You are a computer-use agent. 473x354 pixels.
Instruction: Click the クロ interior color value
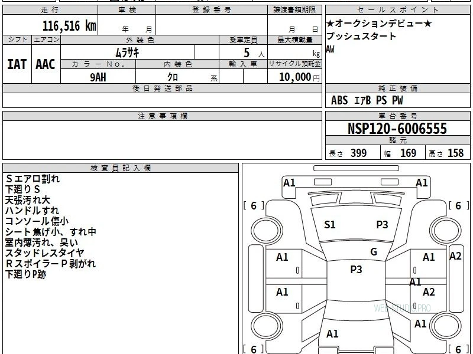[x=173, y=77]
